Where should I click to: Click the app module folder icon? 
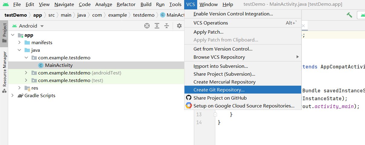coord(21,35)
